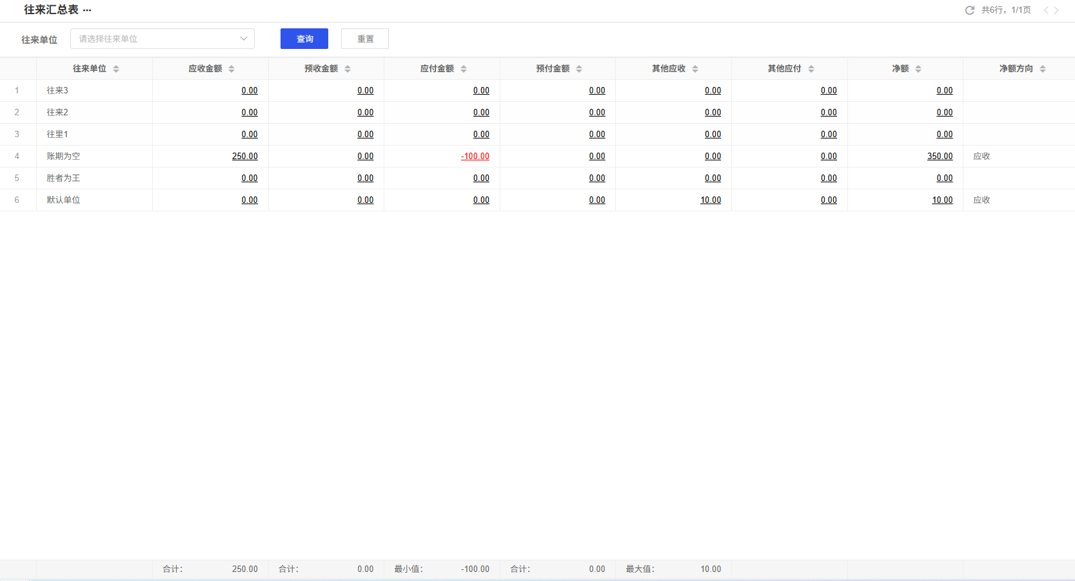Image resolution: width=1075 pixels, height=581 pixels.
Task: Select the row for 胜者为王
Action: 63,178
